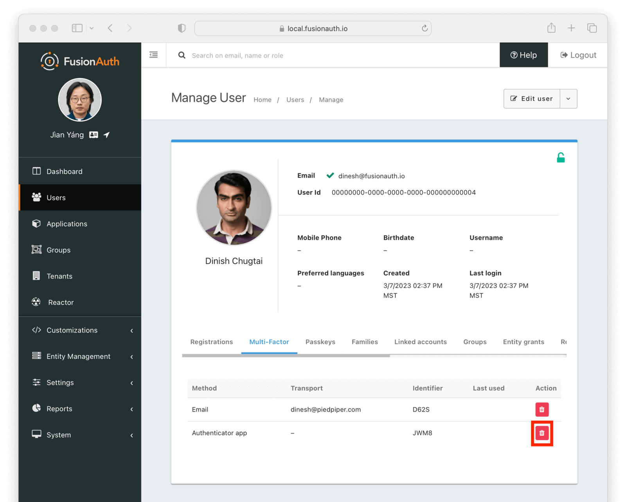The height and width of the screenshot is (502, 626).
Task: Click the System monitor icon
Action: coord(36,434)
